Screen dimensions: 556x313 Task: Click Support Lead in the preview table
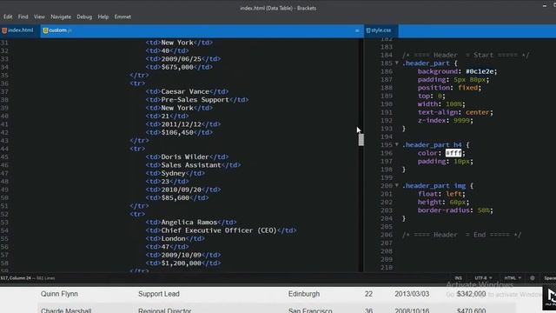coord(159,294)
